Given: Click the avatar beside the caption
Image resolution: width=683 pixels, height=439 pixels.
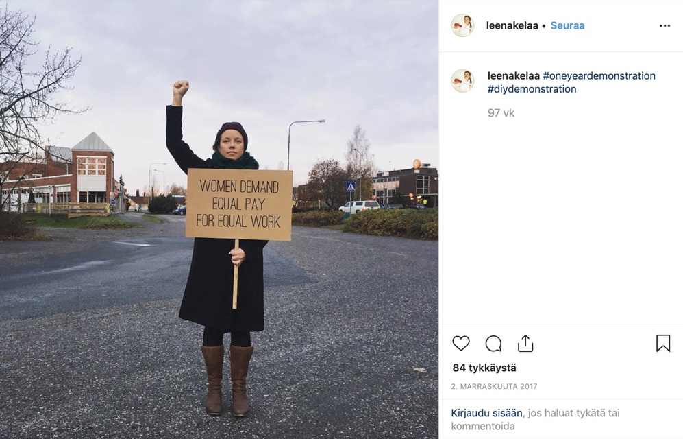Looking at the screenshot, I should coord(462,81).
